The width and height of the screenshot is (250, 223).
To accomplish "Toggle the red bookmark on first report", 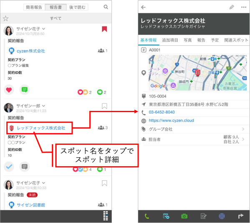I will pos(104,29).
